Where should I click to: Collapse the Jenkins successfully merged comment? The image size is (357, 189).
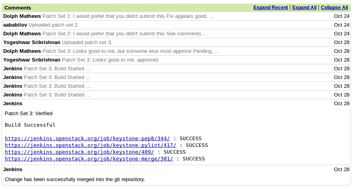tap(13, 170)
